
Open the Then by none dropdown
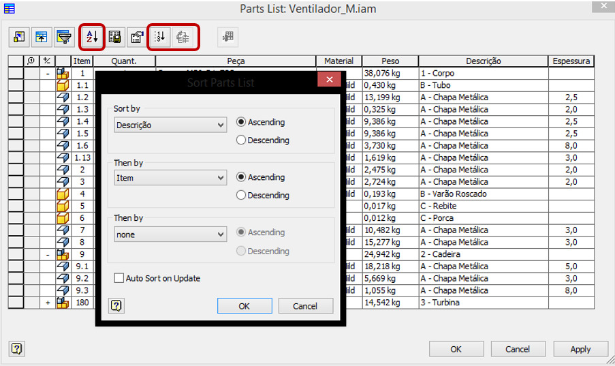[170, 234]
